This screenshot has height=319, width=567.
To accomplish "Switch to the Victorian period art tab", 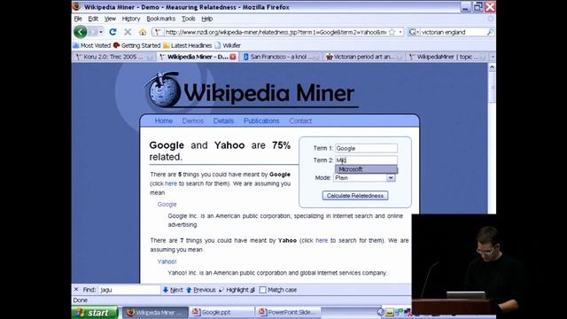I will [x=364, y=57].
